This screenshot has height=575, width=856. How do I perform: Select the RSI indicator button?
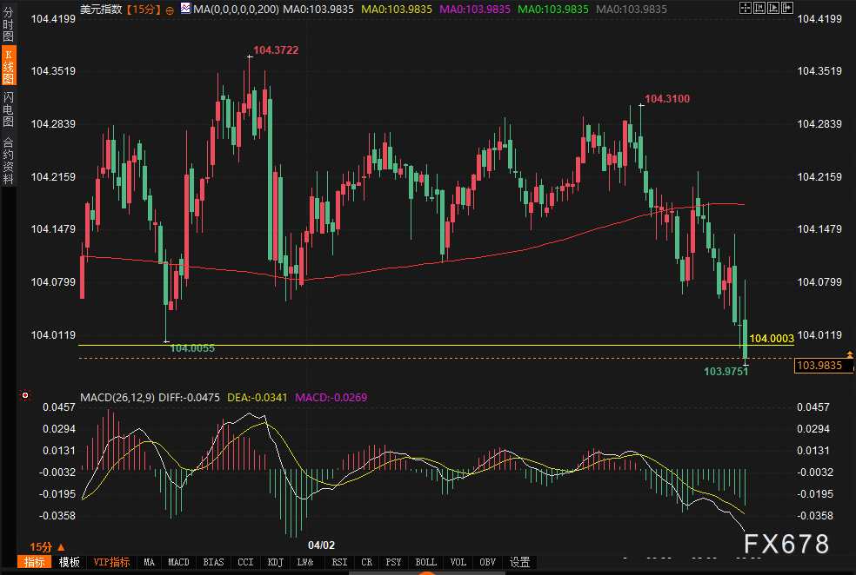point(339,562)
